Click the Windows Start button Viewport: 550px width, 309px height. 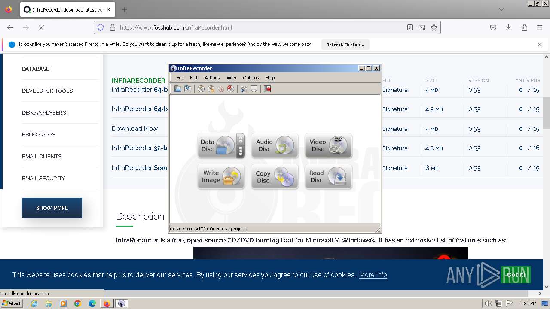[12, 303]
